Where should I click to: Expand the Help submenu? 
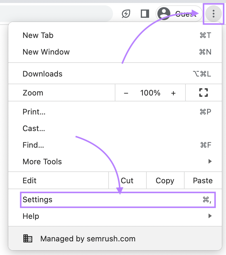tap(31, 216)
